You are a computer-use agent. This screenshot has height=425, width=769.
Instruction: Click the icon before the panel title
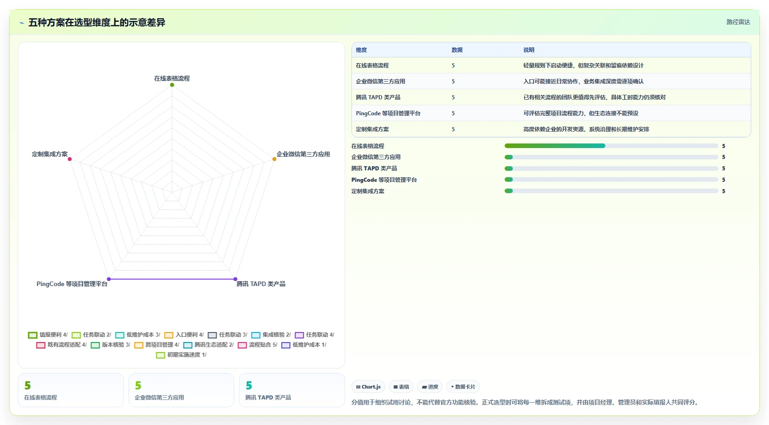[21, 23]
